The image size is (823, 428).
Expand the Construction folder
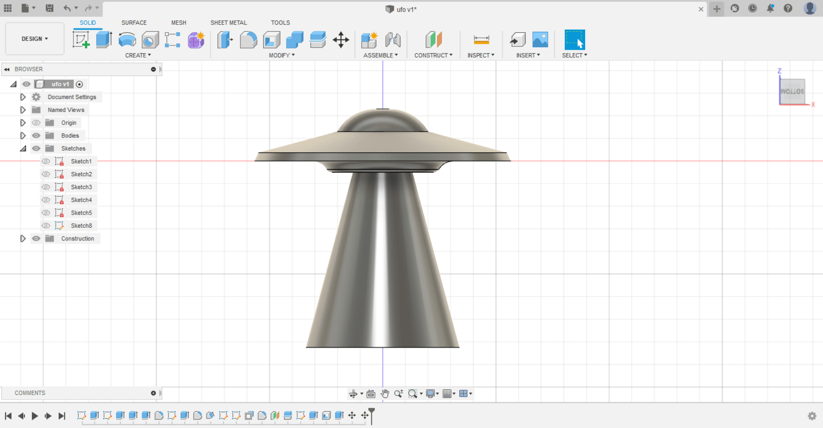coord(23,238)
